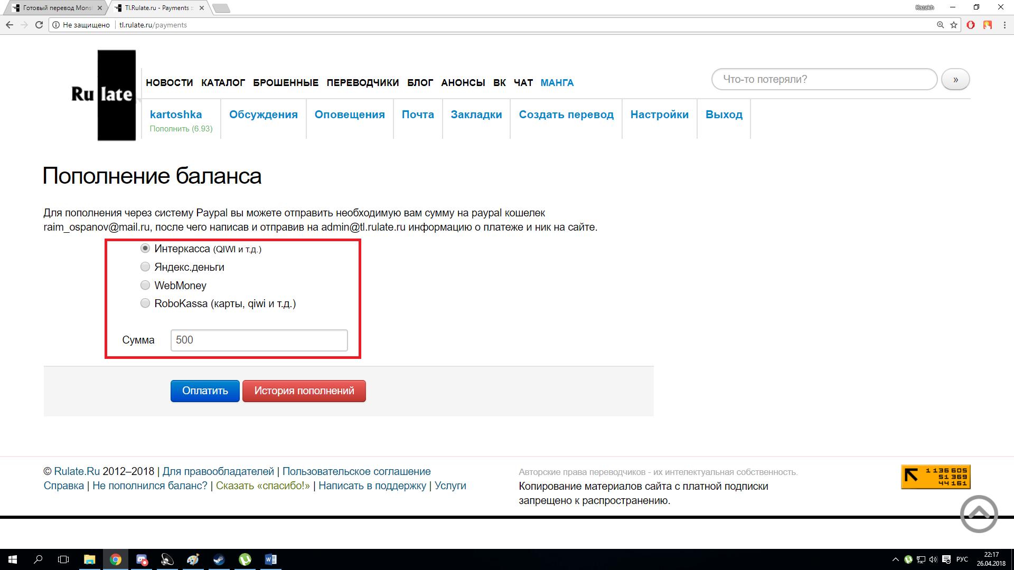Open the Opera extension icon in toolbar
1014x570 pixels.
[x=971, y=25]
